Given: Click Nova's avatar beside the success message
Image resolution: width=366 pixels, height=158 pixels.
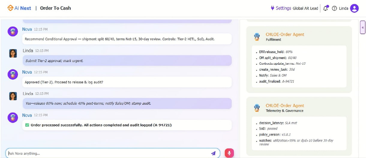Looking at the screenshot, I should tap(13, 118).
